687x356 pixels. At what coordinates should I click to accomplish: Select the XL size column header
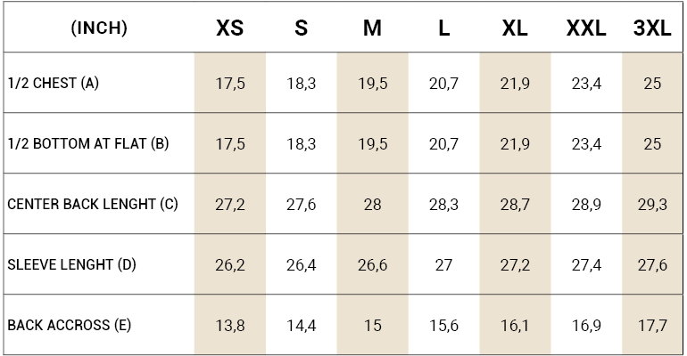pos(515,28)
